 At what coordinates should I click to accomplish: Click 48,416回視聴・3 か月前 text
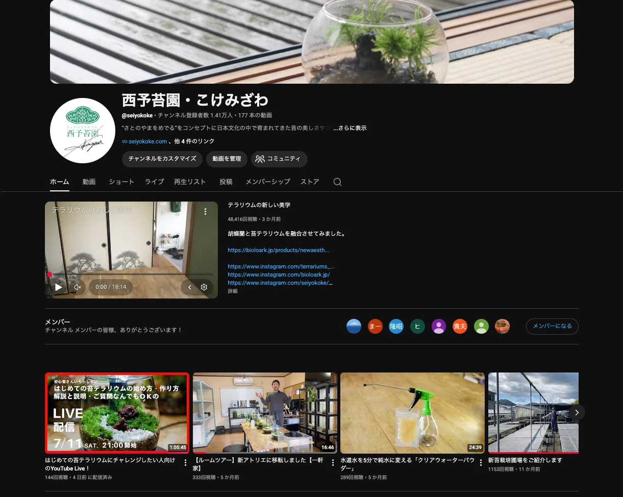click(x=254, y=219)
